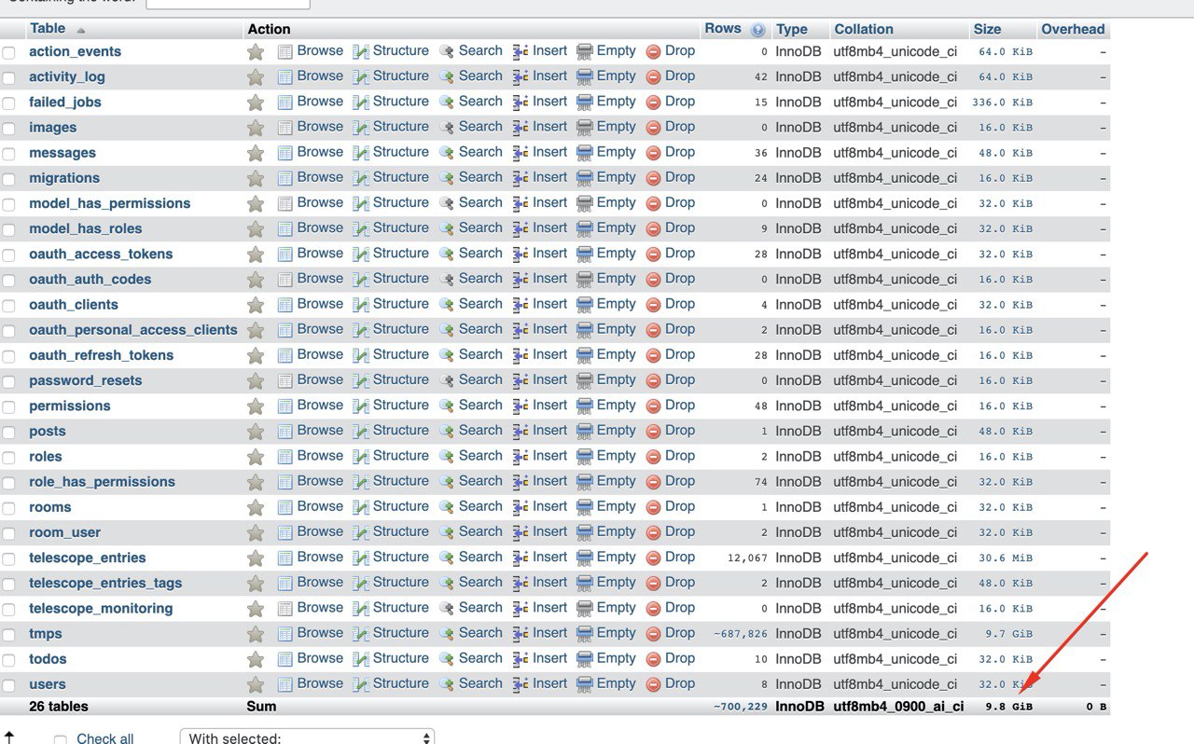1194x744 pixels.
Task: Sort by the Overhead column header
Action: point(1073,29)
